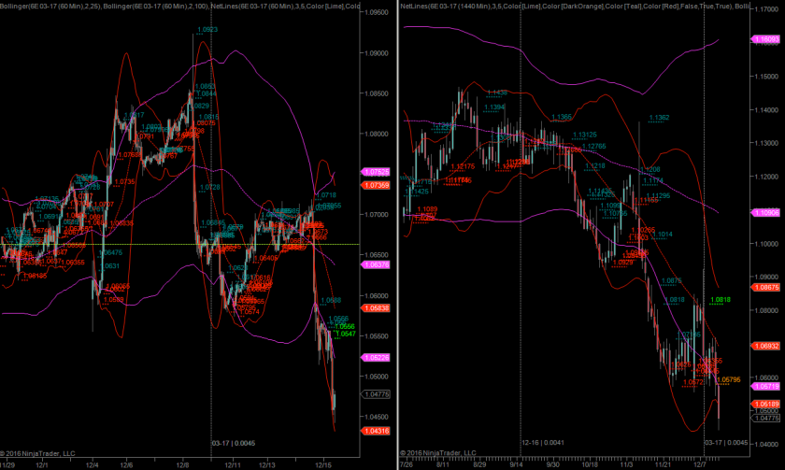This screenshot has height=470, width=785.
Task: Select the 12/11 date on time axis
Action: 233,465
